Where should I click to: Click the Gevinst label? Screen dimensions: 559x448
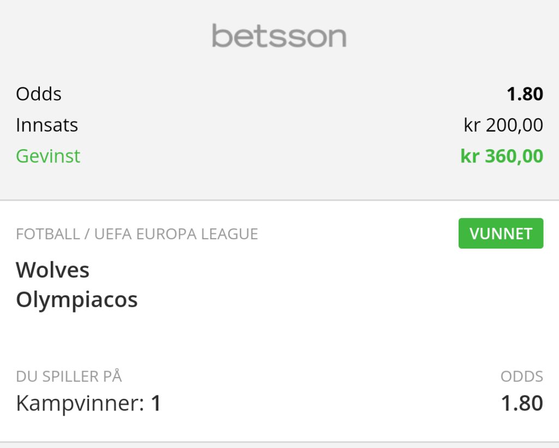48,156
